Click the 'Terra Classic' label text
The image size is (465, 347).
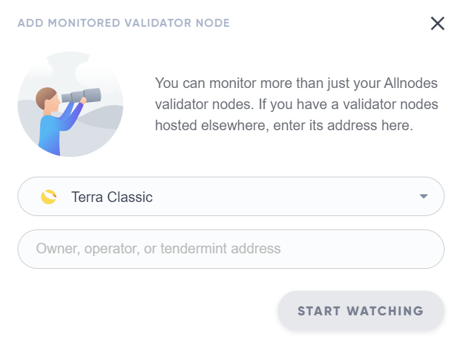click(112, 197)
